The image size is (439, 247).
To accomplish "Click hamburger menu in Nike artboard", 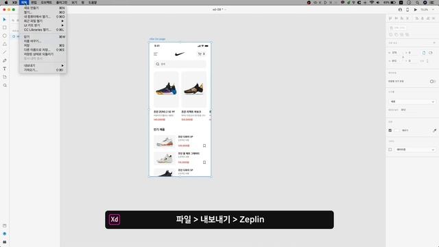I will [156, 54].
